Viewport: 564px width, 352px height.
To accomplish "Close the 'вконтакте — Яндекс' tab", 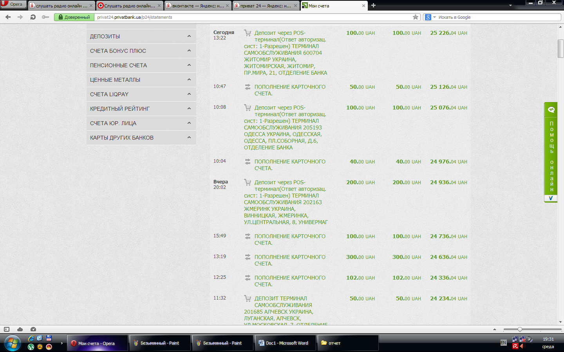I will [x=227, y=6].
